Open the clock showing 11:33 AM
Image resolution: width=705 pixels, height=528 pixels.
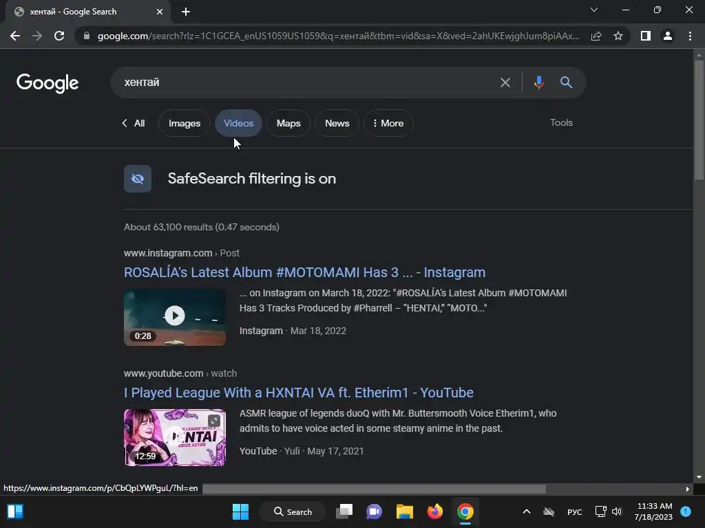click(x=653, y=511)
